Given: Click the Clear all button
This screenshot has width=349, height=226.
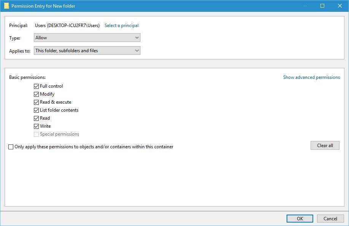Looking at the screenshot, I should coord(325,146).
